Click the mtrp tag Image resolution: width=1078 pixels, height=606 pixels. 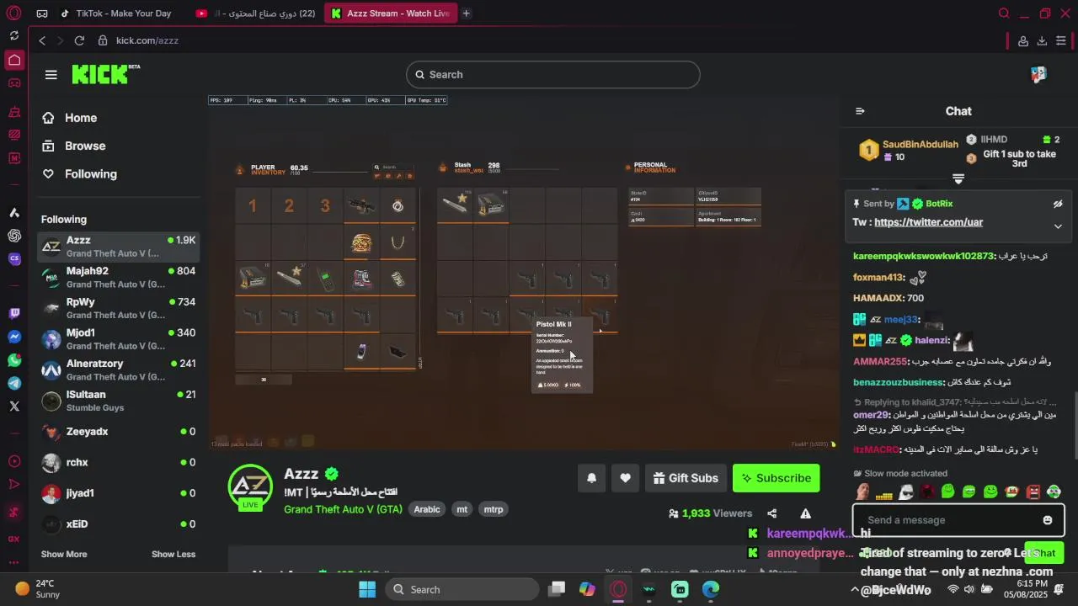494,509
